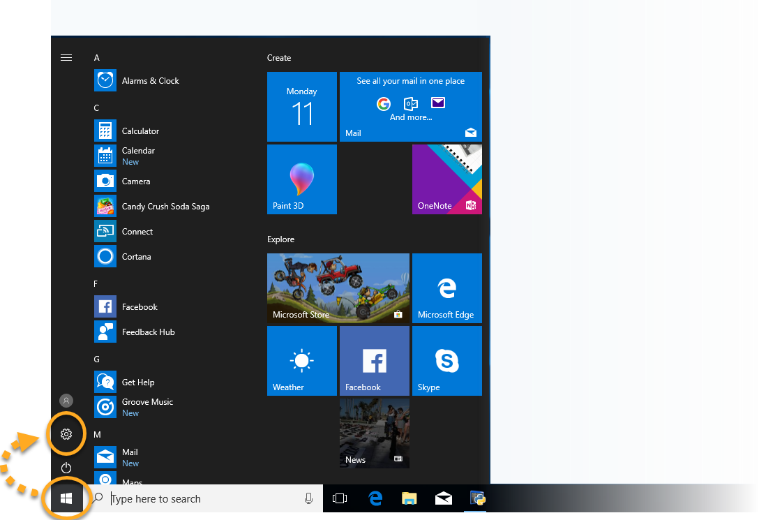The height and width of the screenshot is (520, 759).
Task: Open the Paint 3D tile
Action: (302, 179)
